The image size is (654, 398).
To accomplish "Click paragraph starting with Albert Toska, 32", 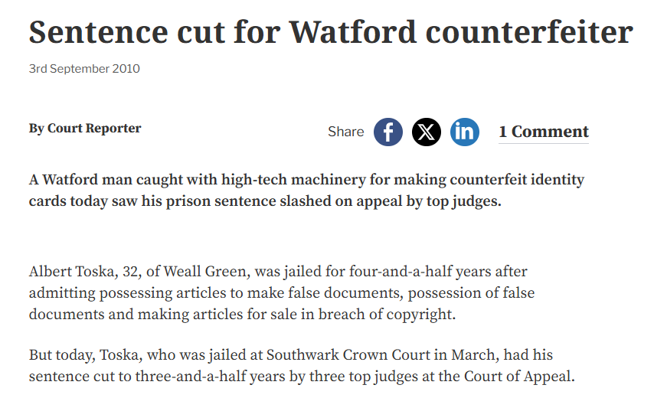I will point(282,293).
